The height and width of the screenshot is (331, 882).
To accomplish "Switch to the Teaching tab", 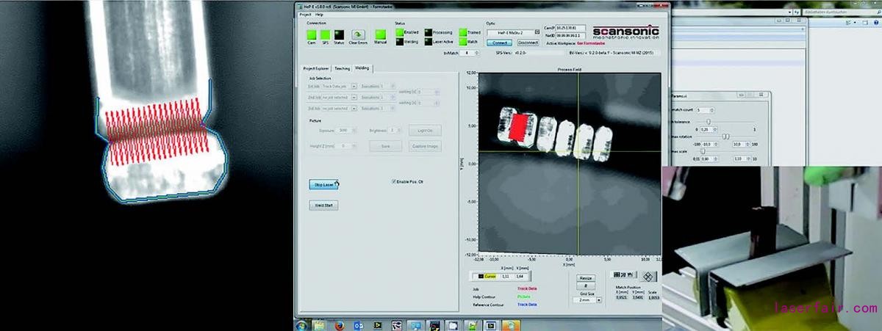I will (342, 68).
